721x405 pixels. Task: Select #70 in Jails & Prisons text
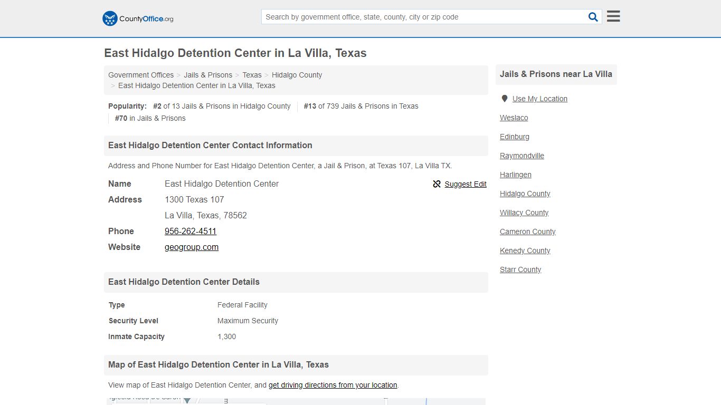tap(150, 118)
